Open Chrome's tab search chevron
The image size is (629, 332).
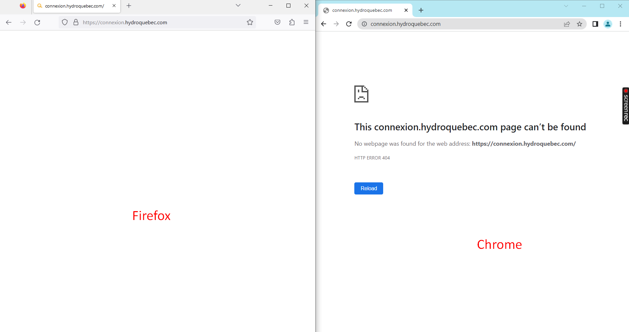[566, 6]
